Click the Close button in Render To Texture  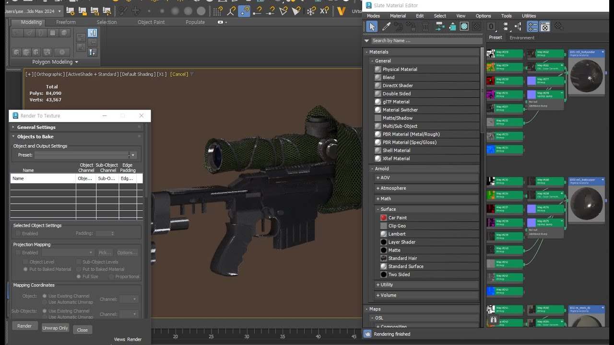(x=83, y=330)
